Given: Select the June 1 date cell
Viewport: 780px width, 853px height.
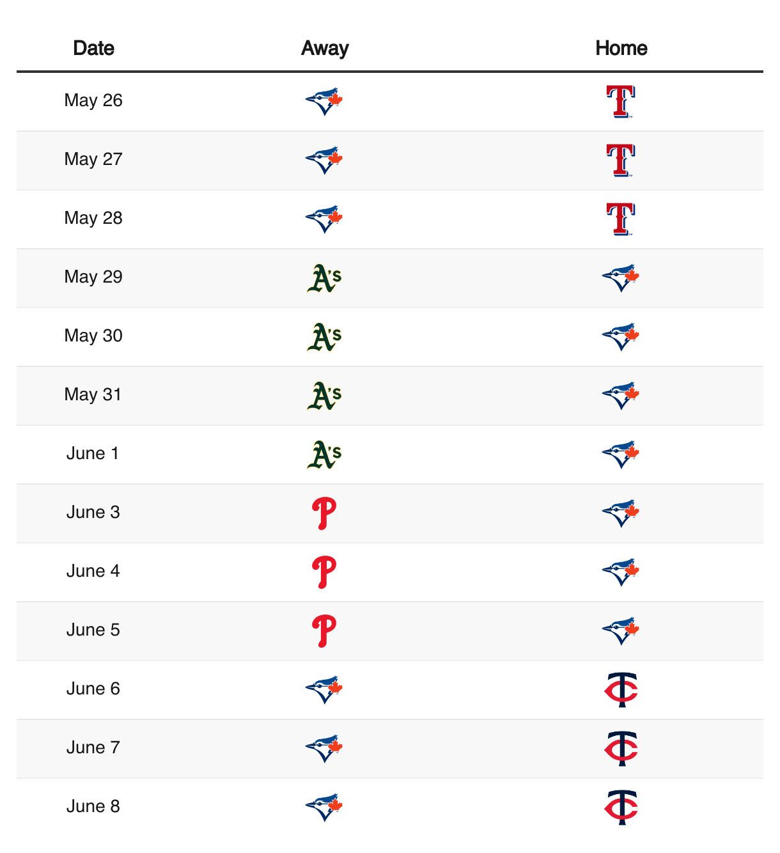Looking at the screenshot, I should pos(93,453).
